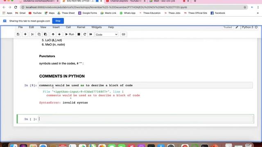The width and height of the screenshot is (262, 147).
Task: Switch to Meet woz-cirx-yvb tab
Action: pyautogui.click(x=165, y=1)
